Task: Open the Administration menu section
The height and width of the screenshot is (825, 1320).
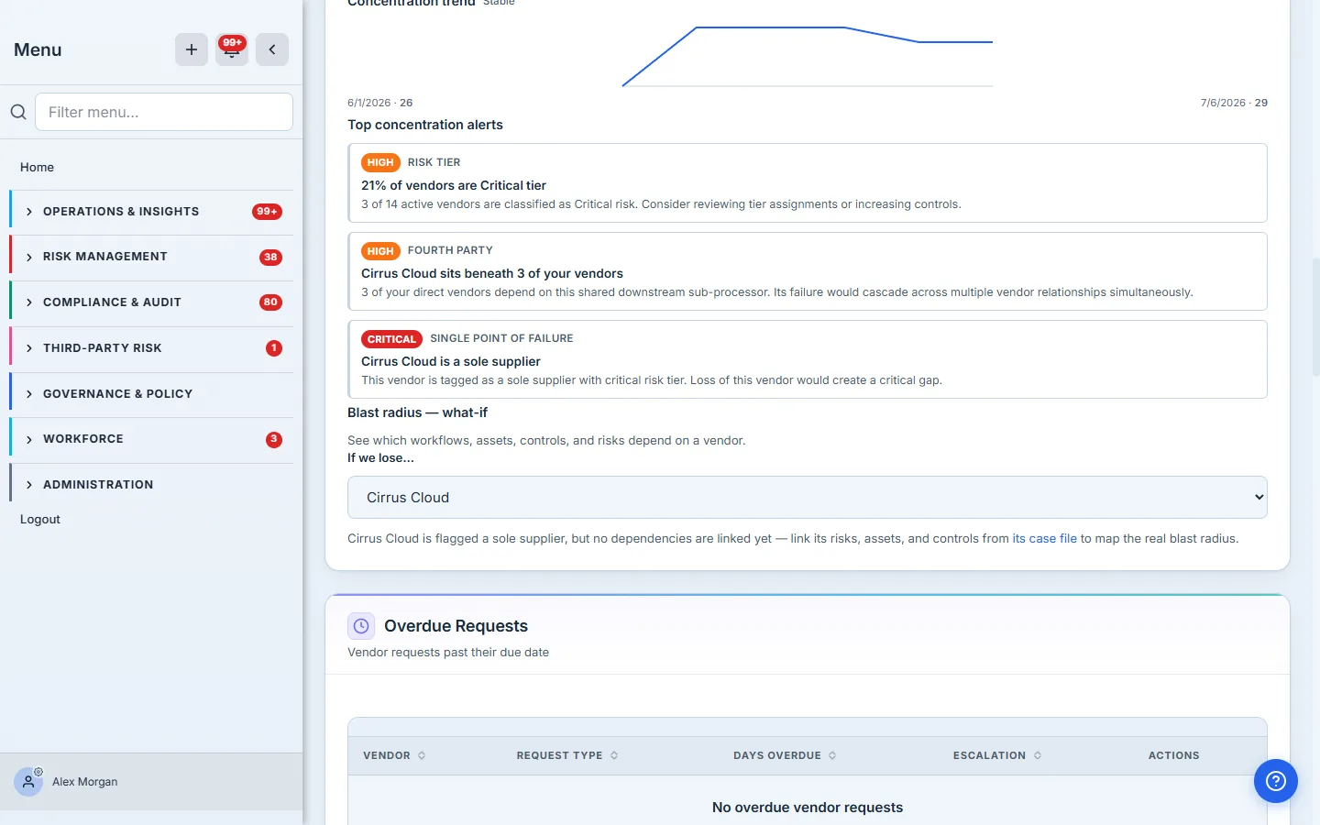Action: pyautogui.click(x=152, y=485)
